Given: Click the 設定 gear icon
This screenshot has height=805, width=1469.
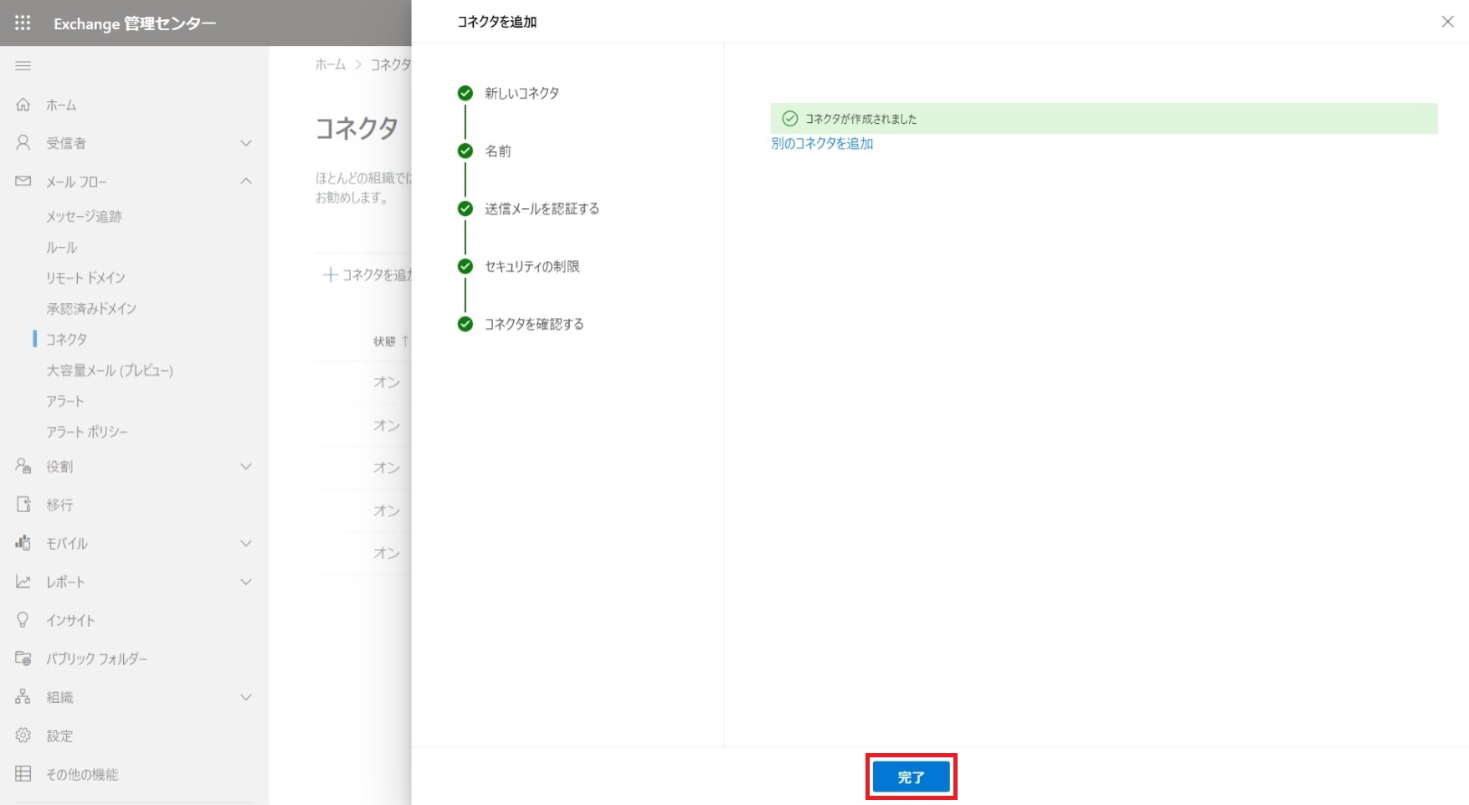Looking at the screenshot, I should (23, 736).
